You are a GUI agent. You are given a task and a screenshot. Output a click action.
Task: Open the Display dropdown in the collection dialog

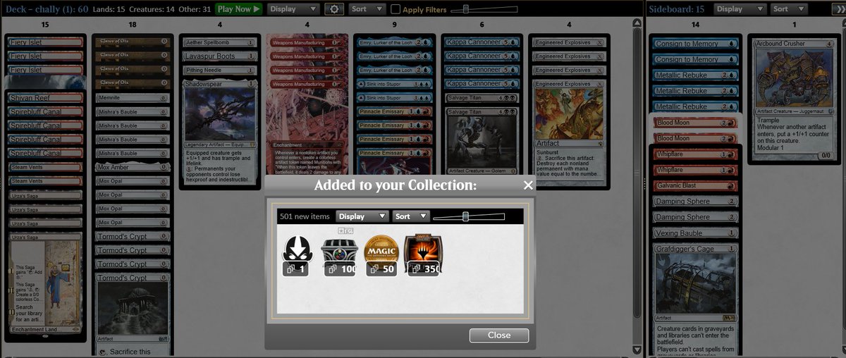point(362,216)
